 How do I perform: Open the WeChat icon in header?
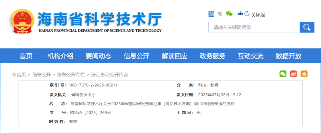pyautogui.click(x=229, y=14)
